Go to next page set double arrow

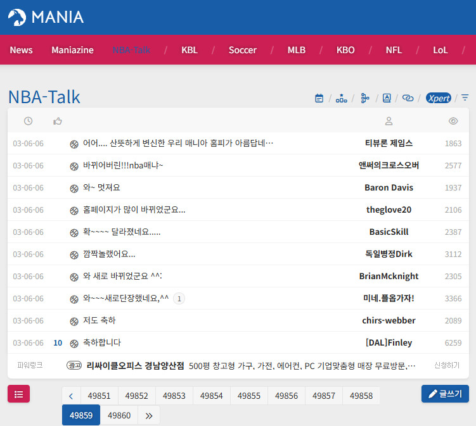(x=149, y=416)
